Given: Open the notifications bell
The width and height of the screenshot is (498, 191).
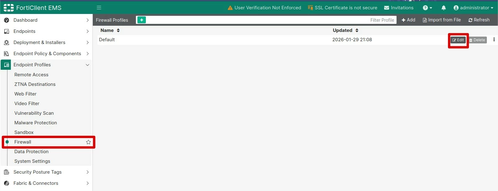Looking at the screenshot, I should pyautogui.click(x=444, y=8).
